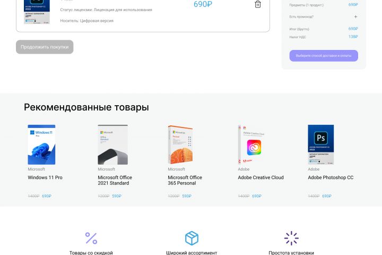Click the cart item Photoshop thumbnail
The image size is (382, 255).
click(37, 12)
